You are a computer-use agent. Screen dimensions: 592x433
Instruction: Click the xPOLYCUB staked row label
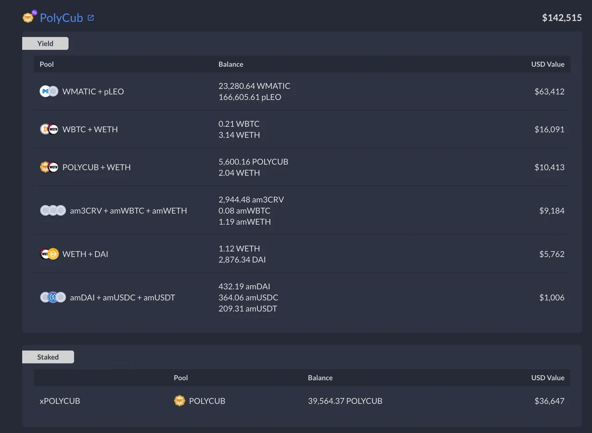60,401
